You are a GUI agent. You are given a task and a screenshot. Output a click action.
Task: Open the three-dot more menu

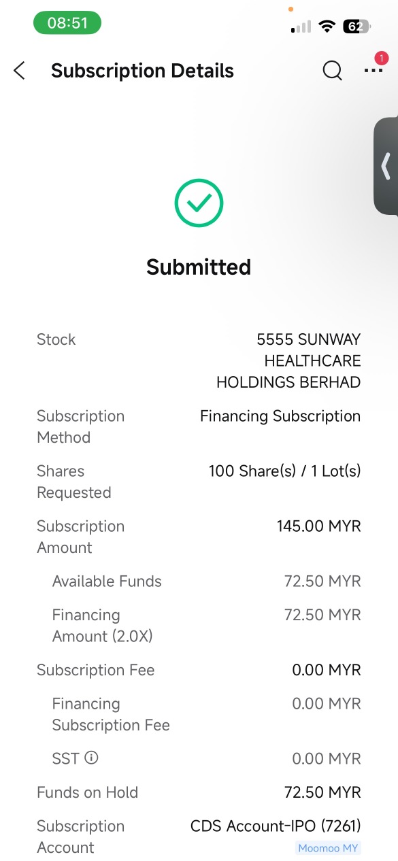(x=373, y=70)
